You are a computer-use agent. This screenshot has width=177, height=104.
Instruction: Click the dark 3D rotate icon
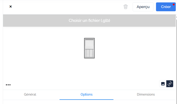(170, 84)
